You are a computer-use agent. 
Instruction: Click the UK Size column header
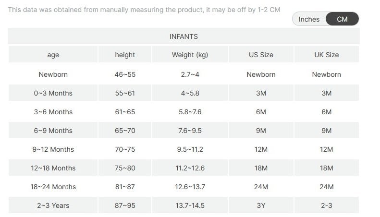pyautogui.click(x=326, y=55)
